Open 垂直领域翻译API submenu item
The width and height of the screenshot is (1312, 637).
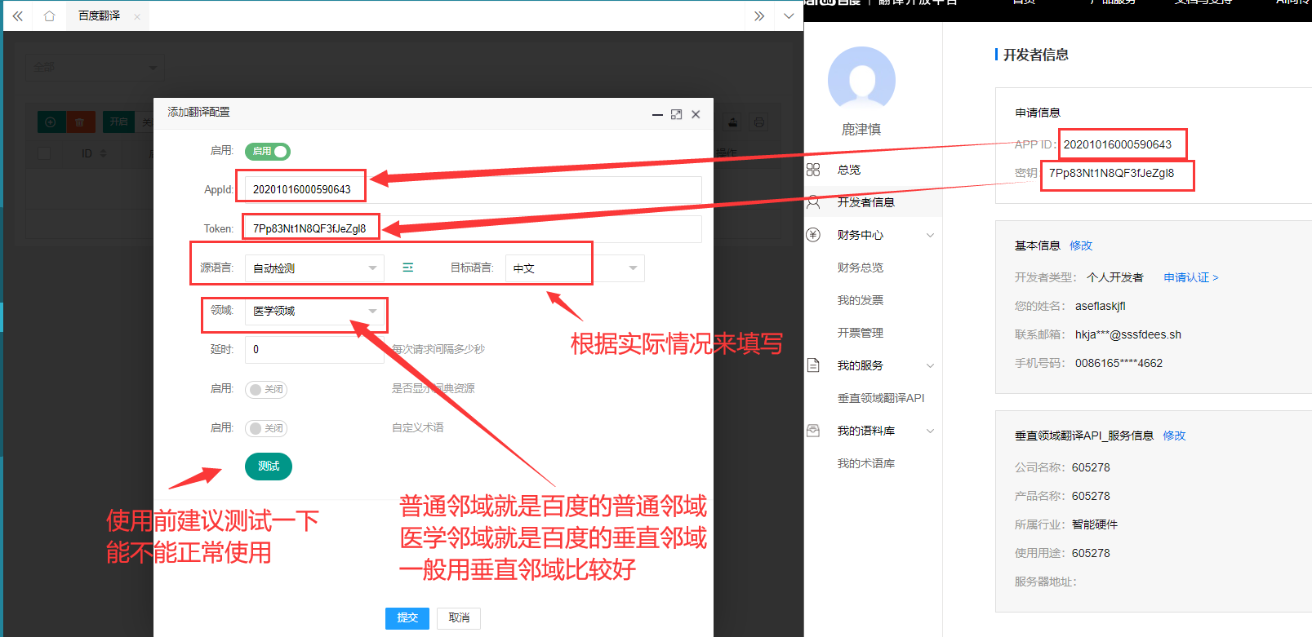(x=881, y=398)
